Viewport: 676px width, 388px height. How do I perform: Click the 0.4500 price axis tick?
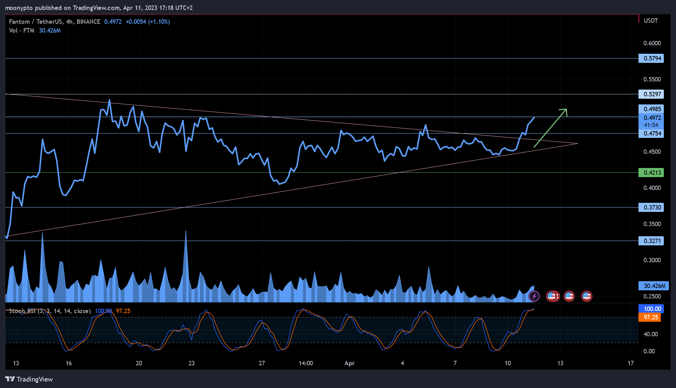click(x=652, y=152)
